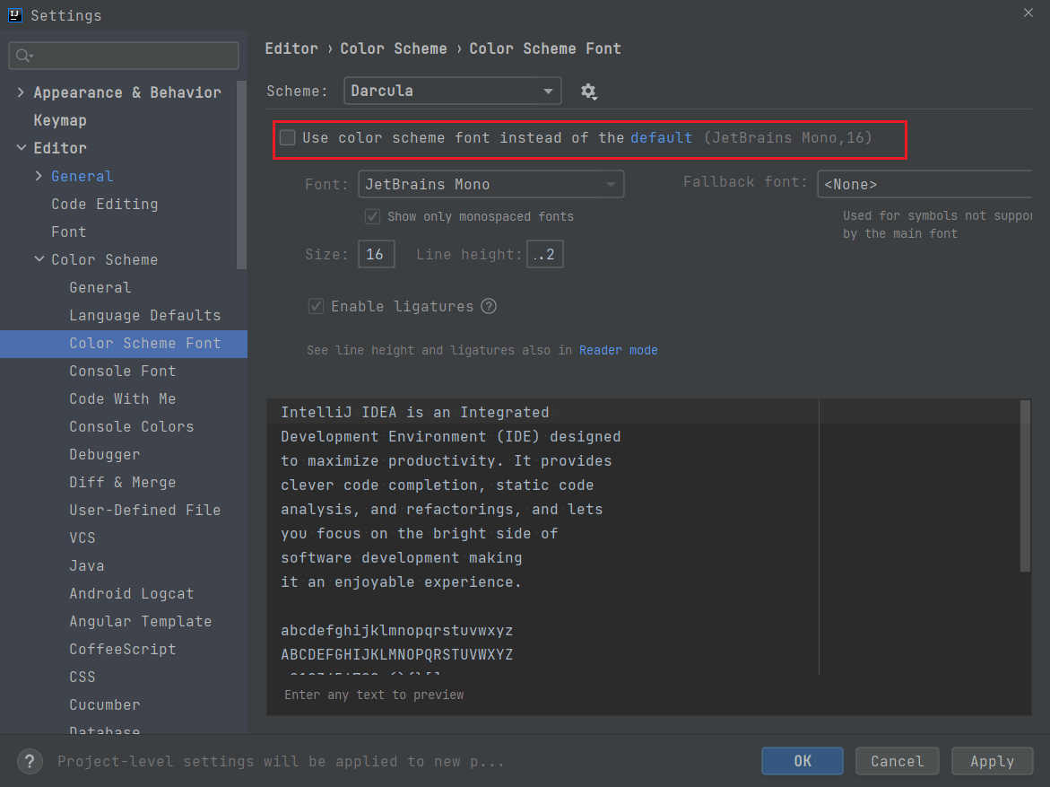1050x787 pixels.
Task: Open the help question-mark button
Action: (x=30, y=762)
